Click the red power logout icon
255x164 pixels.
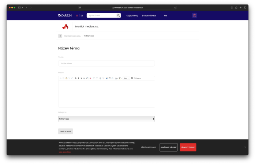pos(195,15)
